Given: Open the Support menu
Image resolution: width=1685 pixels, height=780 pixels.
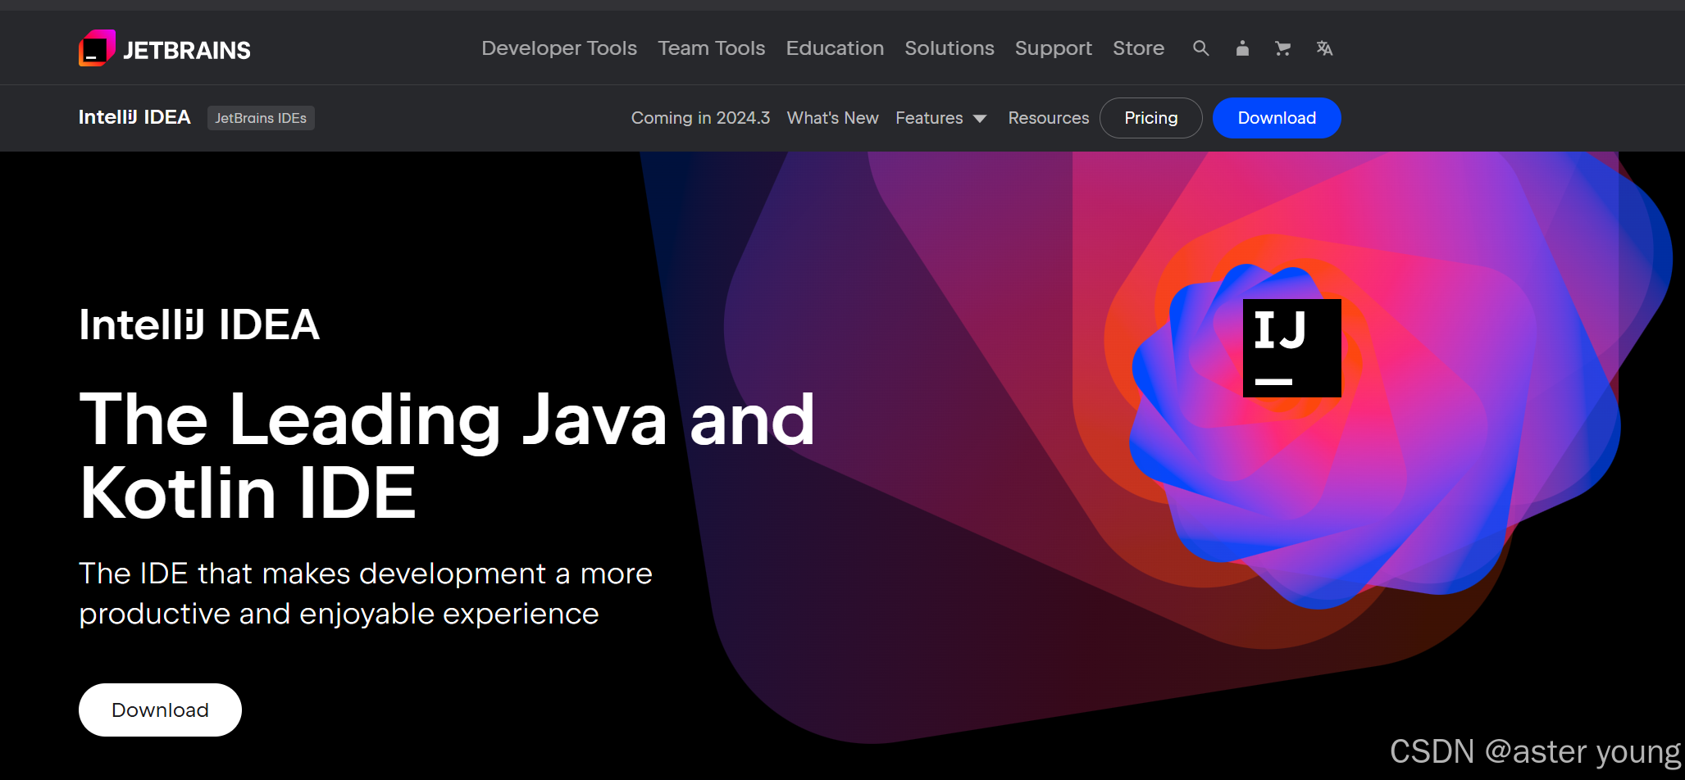Looking at the screenshot, I should [1054, 48].
